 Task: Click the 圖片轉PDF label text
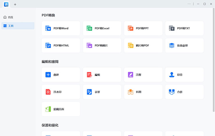click(x=142, y=46)
